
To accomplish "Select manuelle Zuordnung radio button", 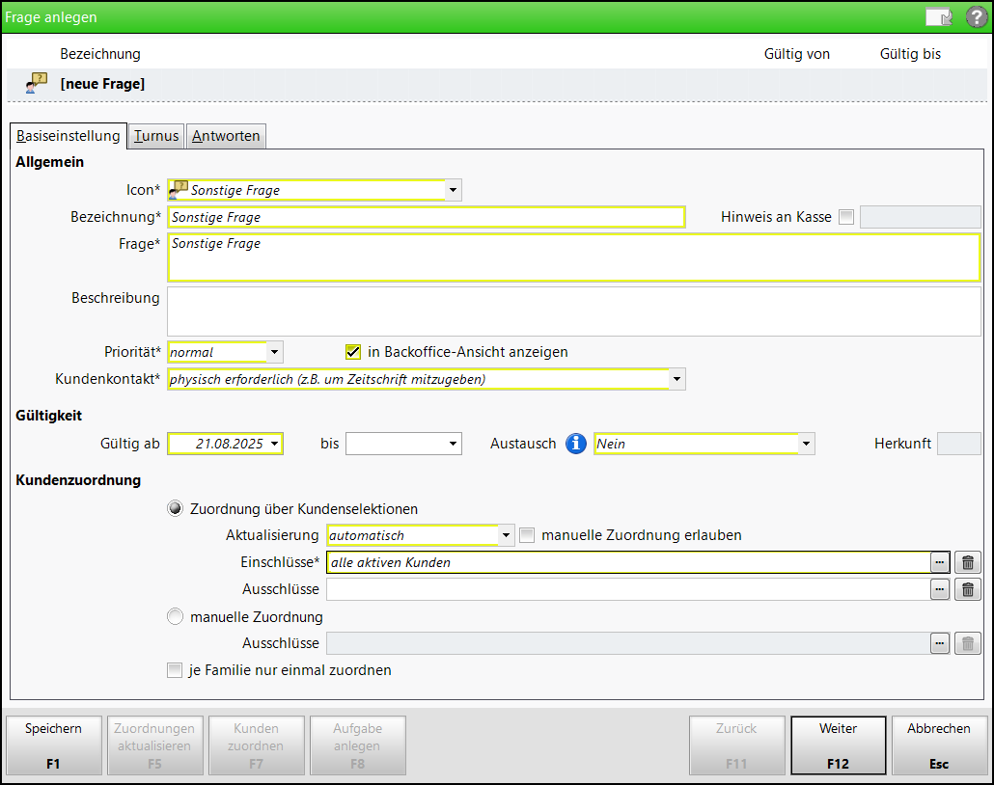I will click(x=176, y=617).
